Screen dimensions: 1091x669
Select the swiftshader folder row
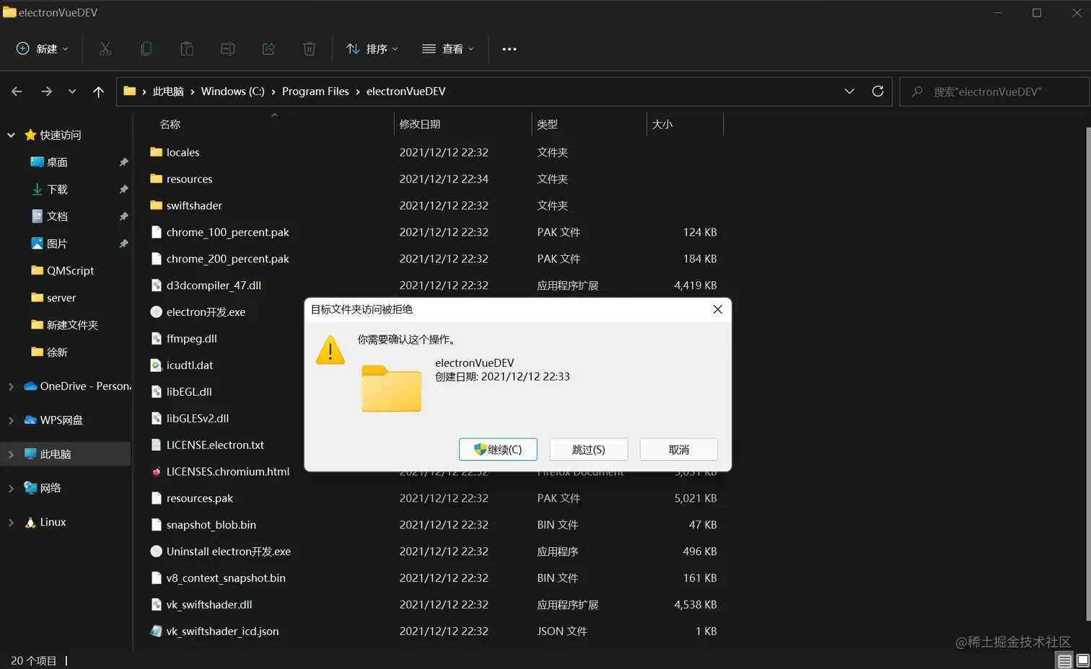pyautogui.click(x=434, y=205)
